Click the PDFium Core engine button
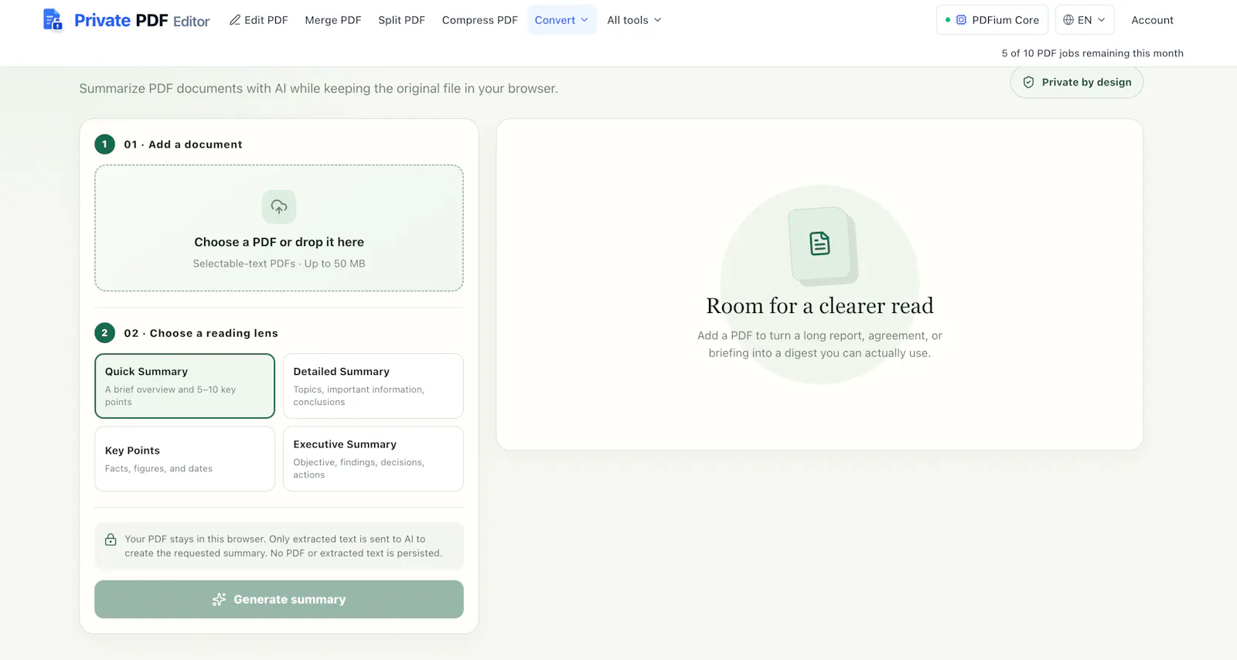The height and width of the screenshot is (660, 1237). (993, 20)
